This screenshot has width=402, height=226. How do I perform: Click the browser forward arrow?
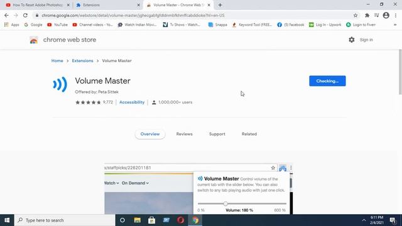[x=16, y=15]
